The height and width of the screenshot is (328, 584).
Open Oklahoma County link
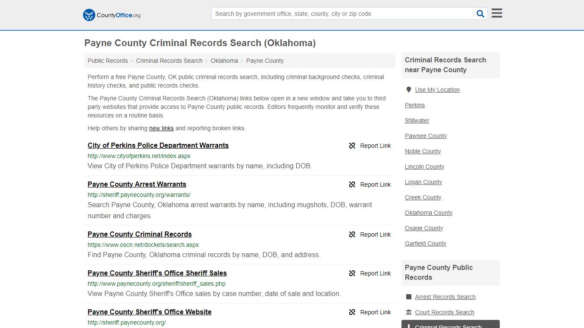[428, 213]
